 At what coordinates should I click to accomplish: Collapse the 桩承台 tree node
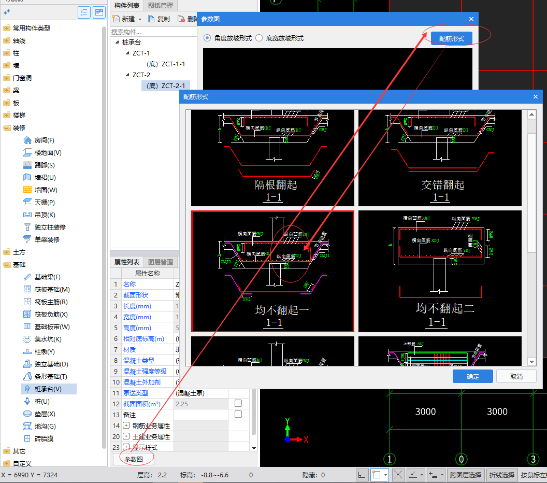point(117,42)
